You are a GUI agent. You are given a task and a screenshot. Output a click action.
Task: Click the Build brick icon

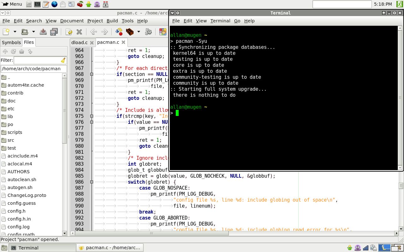tap(129, 32)
